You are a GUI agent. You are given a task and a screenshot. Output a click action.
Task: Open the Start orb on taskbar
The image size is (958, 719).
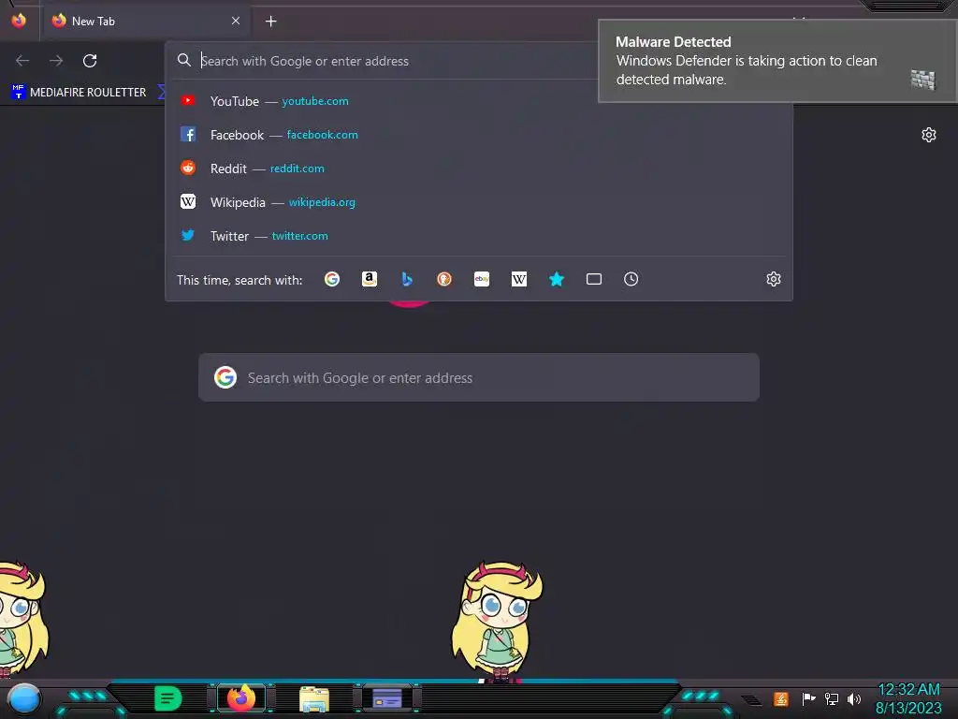[24, 698]
